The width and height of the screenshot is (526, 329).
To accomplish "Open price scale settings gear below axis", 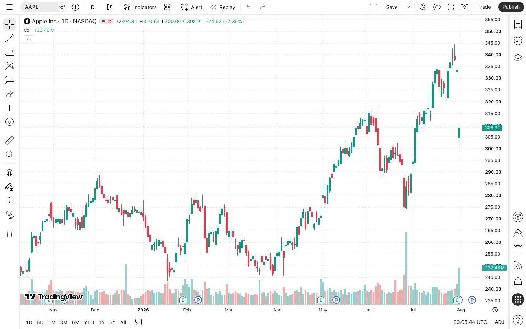I will pyautogui.click(x=495, y=310).
